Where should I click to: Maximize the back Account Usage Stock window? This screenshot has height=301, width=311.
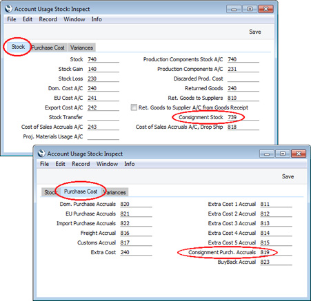coord(250,9)
